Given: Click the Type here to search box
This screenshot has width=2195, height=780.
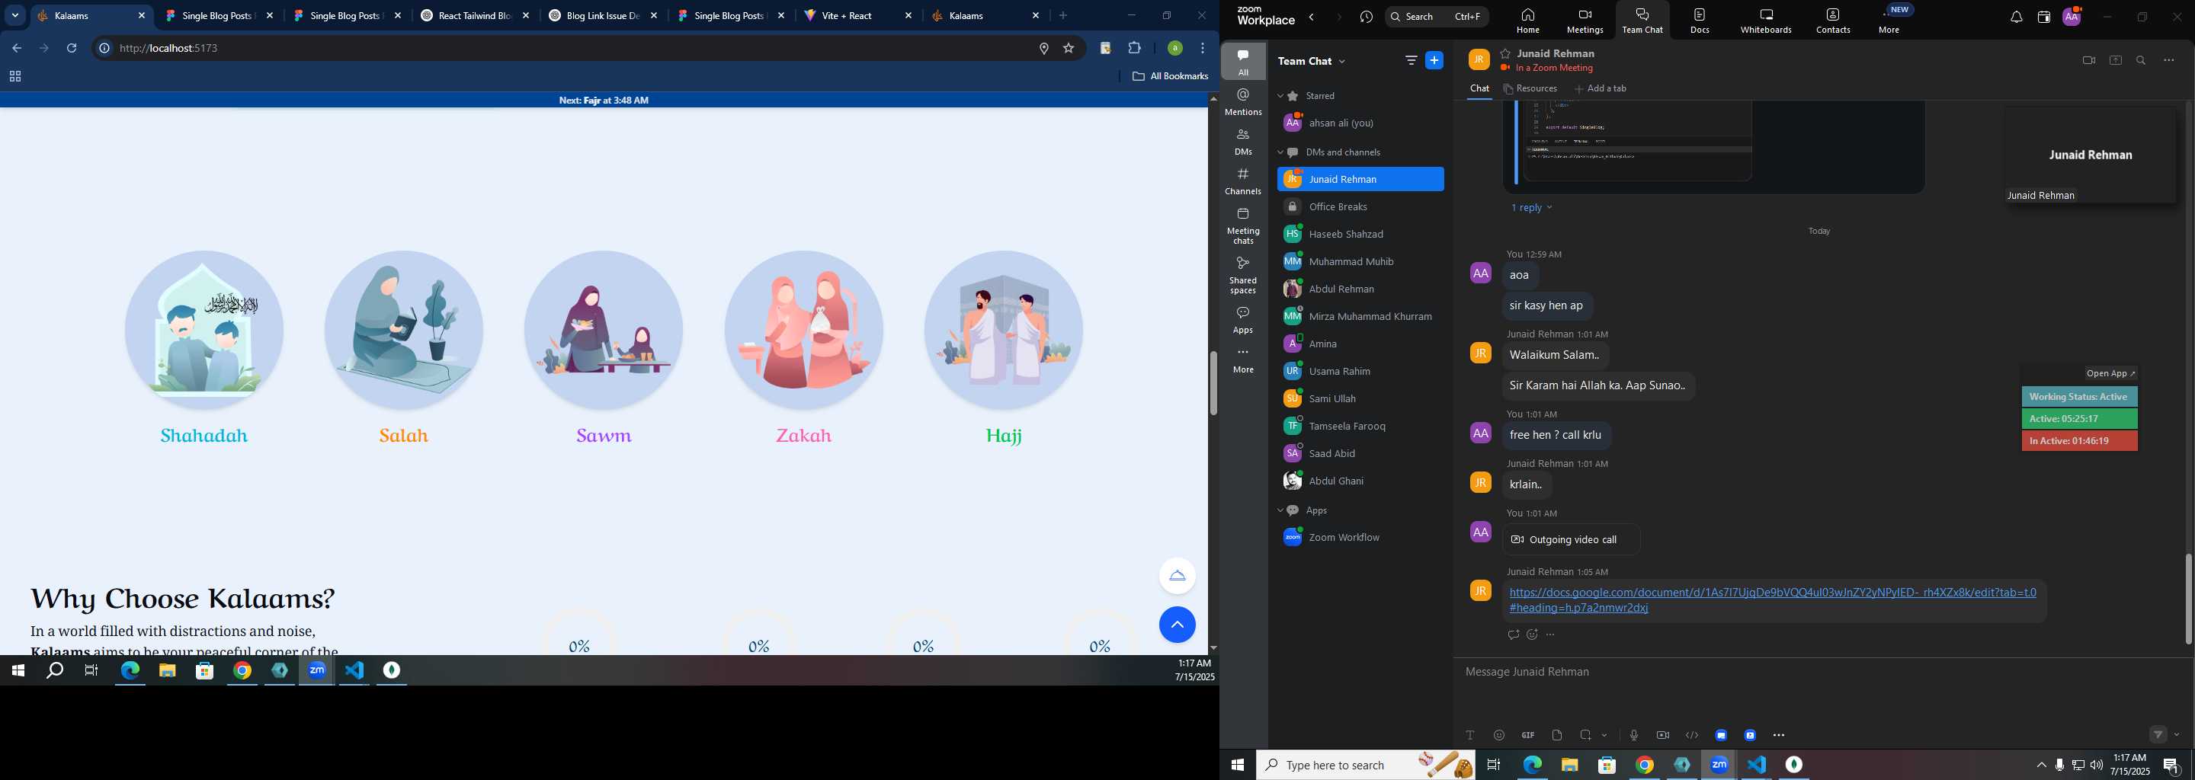Looking at the screenshot, I should [1365, 766].
